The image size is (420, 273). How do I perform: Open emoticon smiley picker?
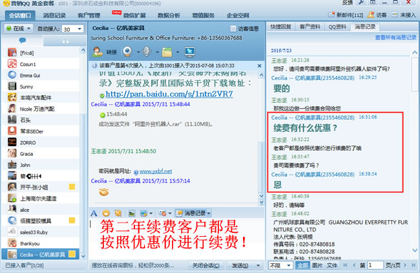pyautogui.click(x=106, y=213)
